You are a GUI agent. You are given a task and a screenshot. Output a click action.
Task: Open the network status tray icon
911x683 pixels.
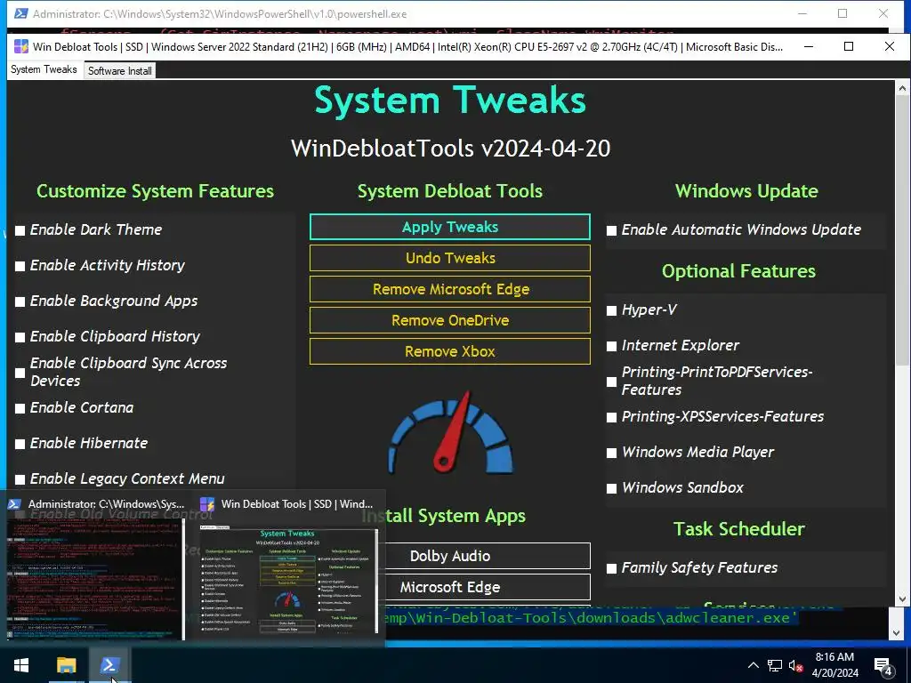[x=775, y=665]
